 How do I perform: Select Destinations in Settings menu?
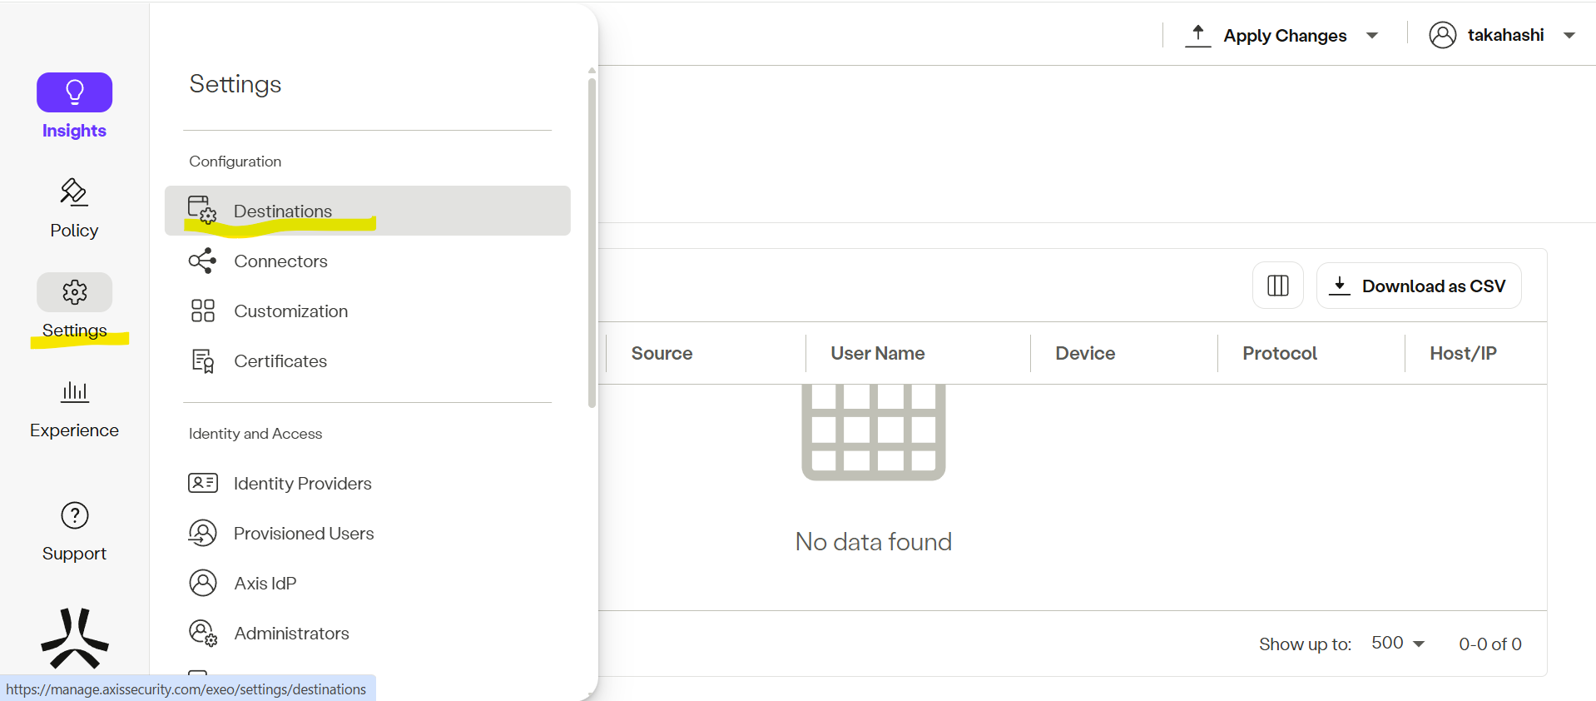(283, 211)
